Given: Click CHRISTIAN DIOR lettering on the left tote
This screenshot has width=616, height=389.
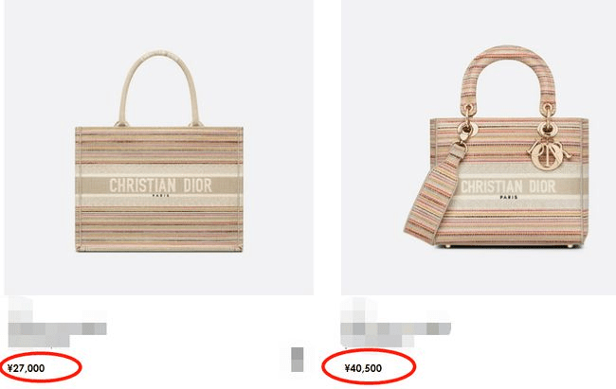Looking at the screenshot, I should coord(160,185).
